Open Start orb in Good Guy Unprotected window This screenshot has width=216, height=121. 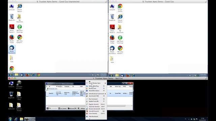[x=10, y=75]
